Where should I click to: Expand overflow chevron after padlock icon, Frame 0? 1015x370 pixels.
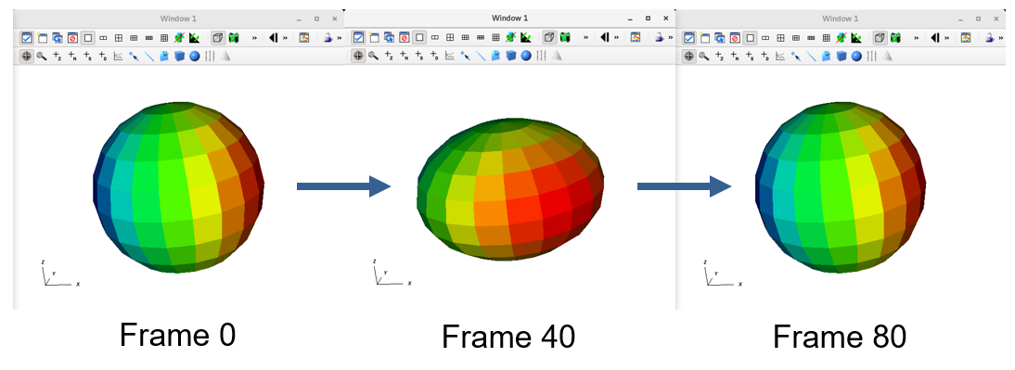tap(340, 38)
